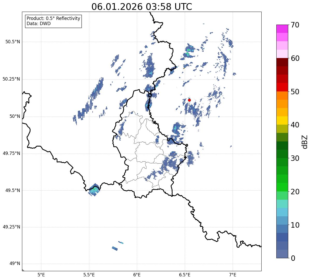This screenshot has width=311, height=280.
Task: Click the "49°N" latitude label
Action: tap(14, 264)
